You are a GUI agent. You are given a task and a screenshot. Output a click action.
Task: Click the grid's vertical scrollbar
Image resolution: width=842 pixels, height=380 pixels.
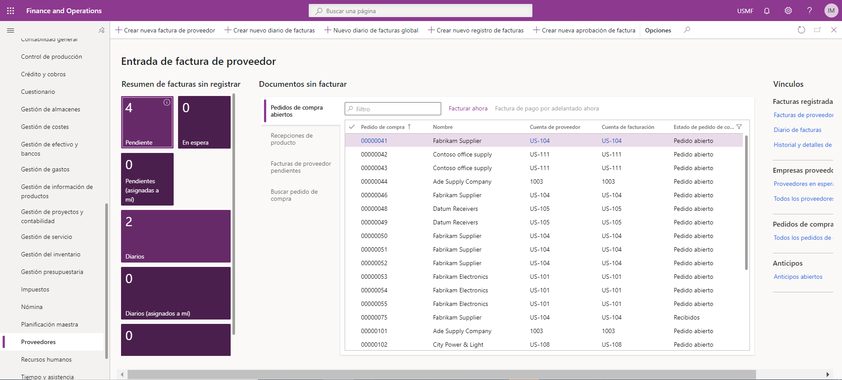tap(746, 202)
